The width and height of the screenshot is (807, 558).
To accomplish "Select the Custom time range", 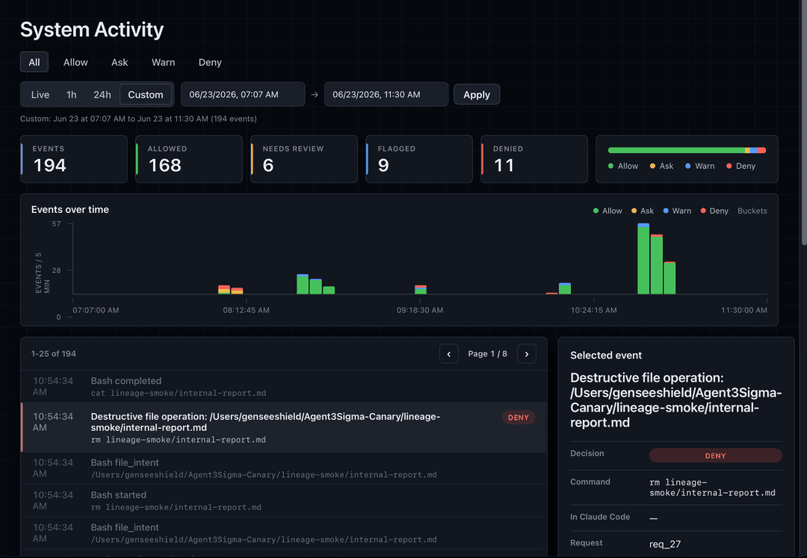I will tap(146, 95).
